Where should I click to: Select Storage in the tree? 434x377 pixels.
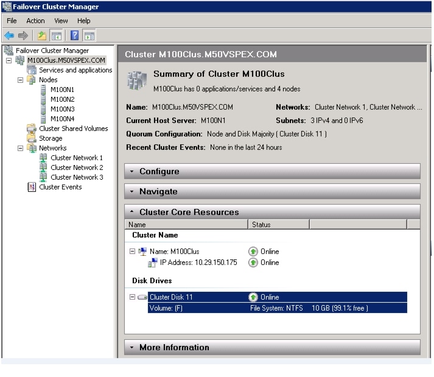(x=51, y=138)
